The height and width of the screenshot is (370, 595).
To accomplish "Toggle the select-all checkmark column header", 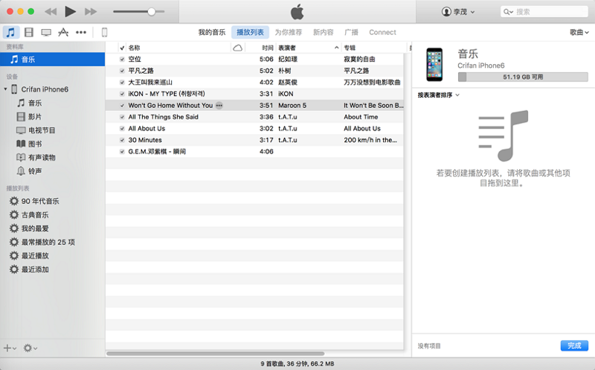I will (122, 48).
